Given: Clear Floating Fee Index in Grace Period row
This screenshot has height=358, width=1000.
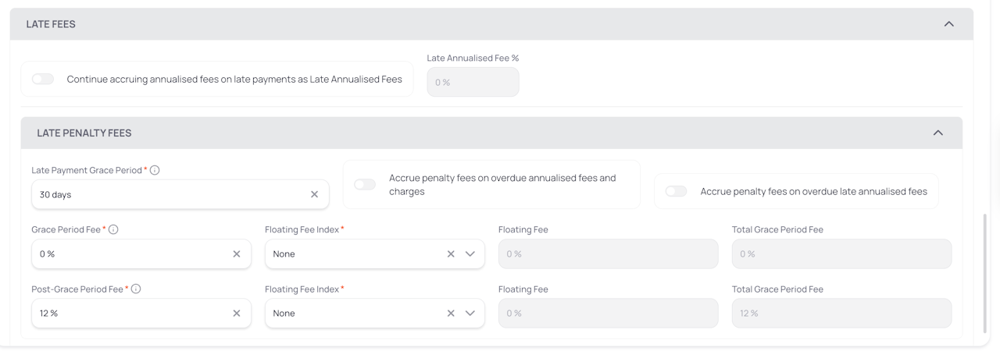Looking at the screenshot, I should coord(451,253).
